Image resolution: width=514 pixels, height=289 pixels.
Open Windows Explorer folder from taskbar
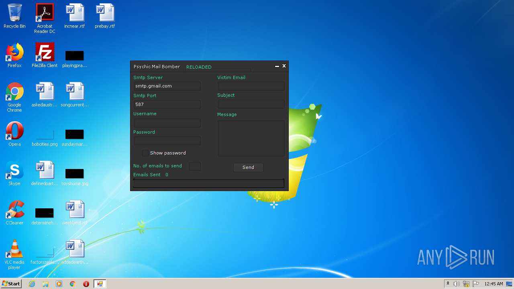tap(45, 284)
